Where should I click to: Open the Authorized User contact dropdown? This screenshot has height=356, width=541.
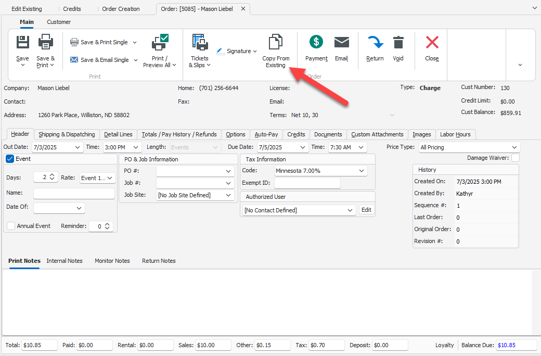click(350, 210)
